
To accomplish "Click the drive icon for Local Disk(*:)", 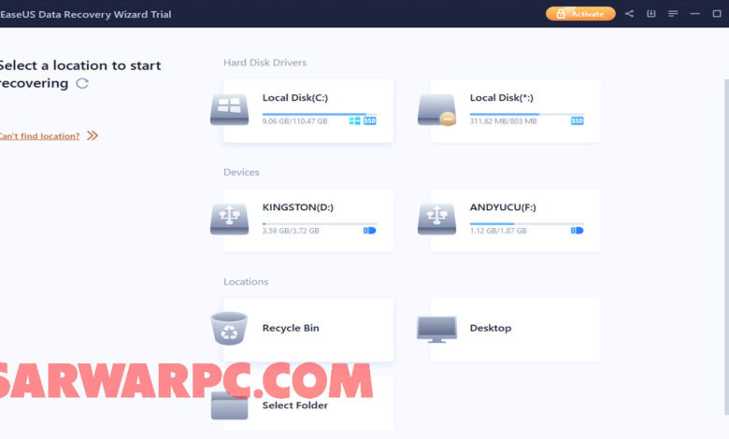I will (436, 110).
